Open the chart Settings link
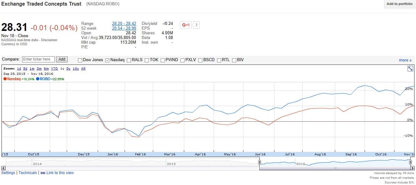The image size is (416, 185). point(8,173)
